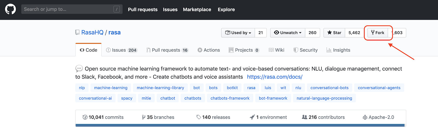Click the conversational-ai topic tag
This screenshot has width=438, height=130.
click(95, 98)
